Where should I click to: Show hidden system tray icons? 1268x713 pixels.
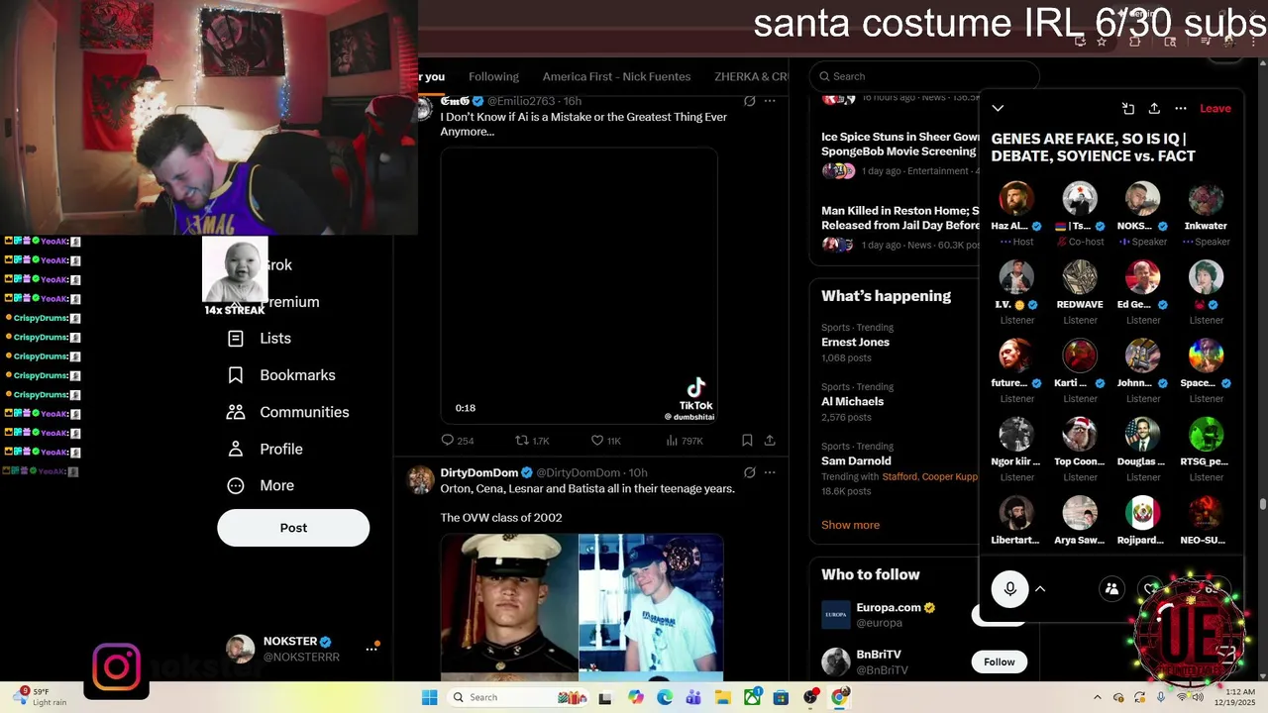tap(1097, 697)
